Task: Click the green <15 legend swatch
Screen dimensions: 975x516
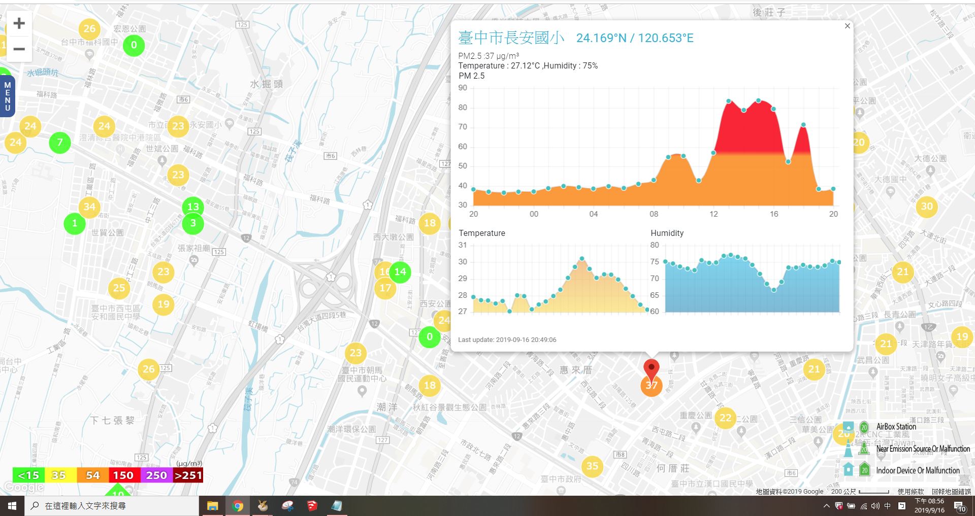Action: (x=28, y=475)
